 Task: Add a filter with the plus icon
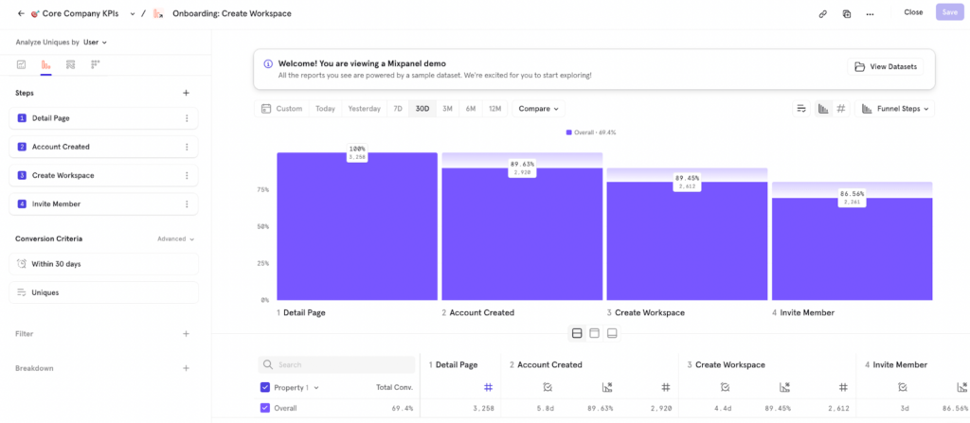(x=187, y=334)
